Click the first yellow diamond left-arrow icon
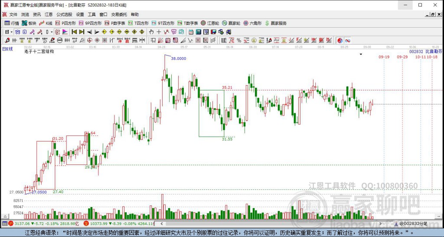444x237 pixels. pyautogui.click(x=104, y=32)
